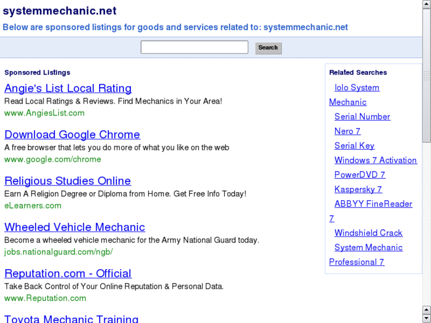This screenshot has width=431, height=323.
Task: Click the description 'Take Back Control of Your Online Reputation'
Action: coord(114,286)
